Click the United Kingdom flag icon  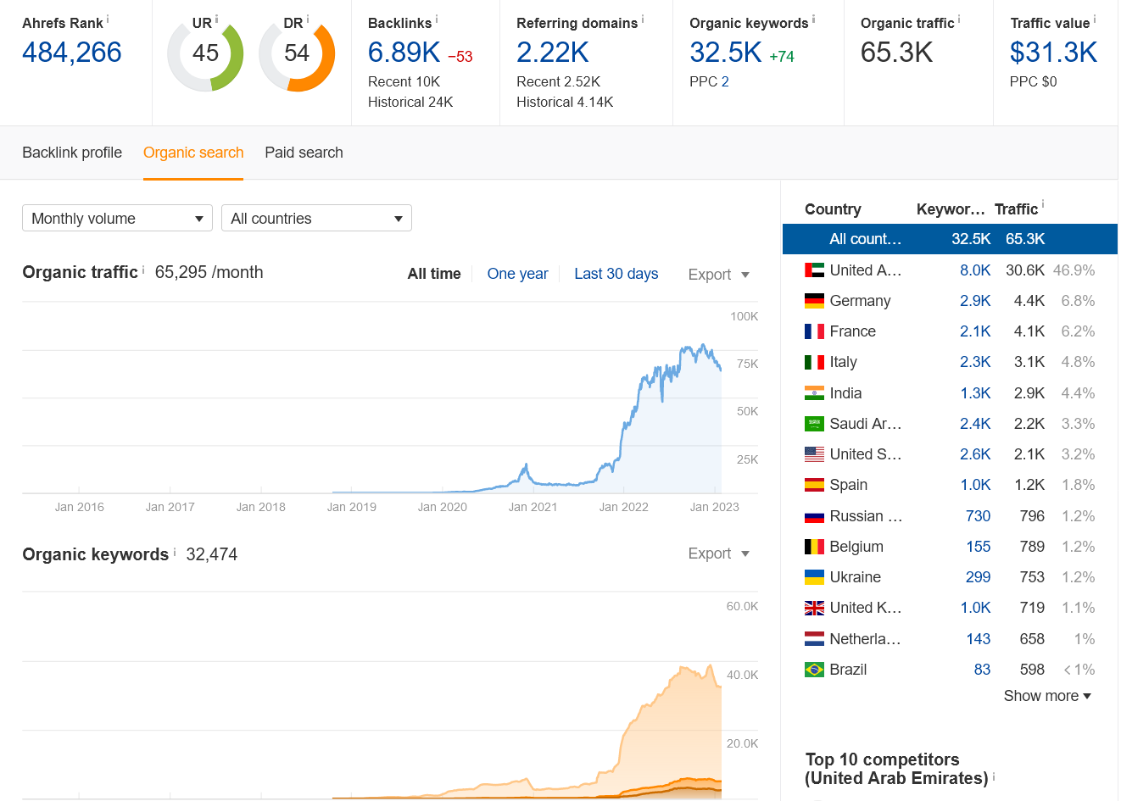point(814,608)
